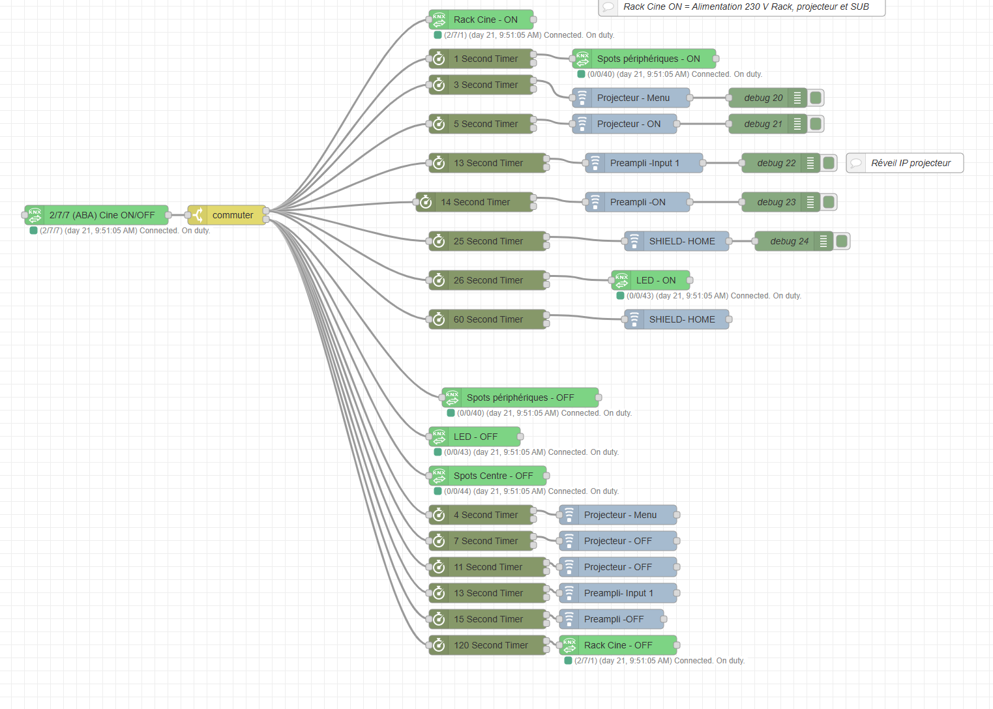Click the stopwatch icon on 11 Second Timer

(x=439, y=567)
